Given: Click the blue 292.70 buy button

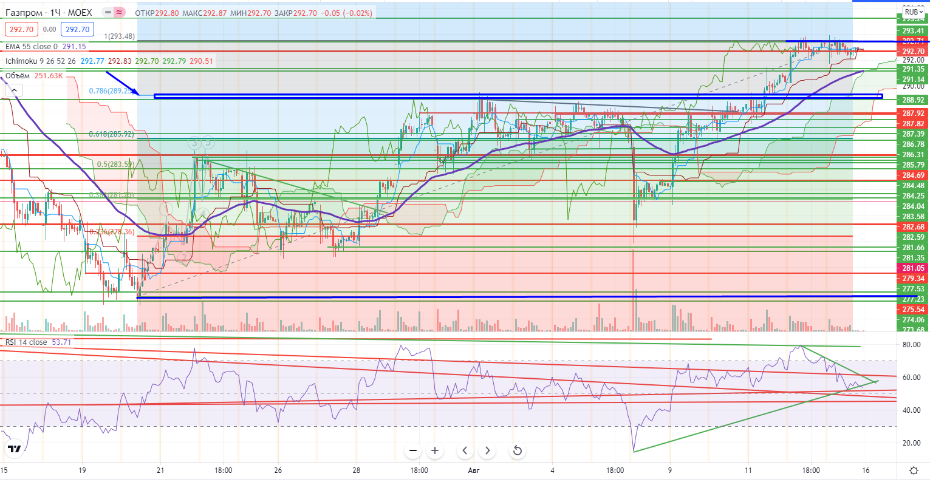Looking at the screenshot, I should 77,29.
